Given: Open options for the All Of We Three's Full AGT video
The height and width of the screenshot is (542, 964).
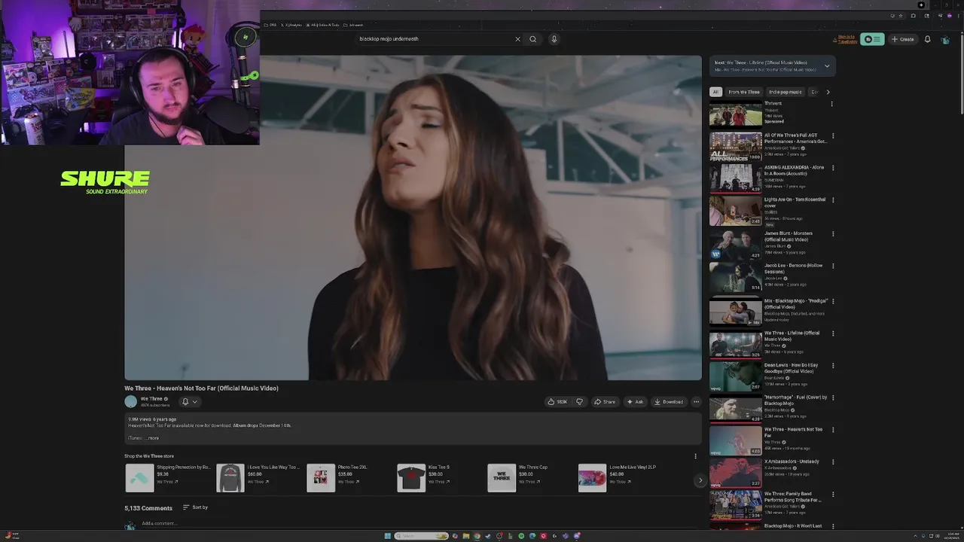Looking at the screenshot, I should click(x=833, y=136).
